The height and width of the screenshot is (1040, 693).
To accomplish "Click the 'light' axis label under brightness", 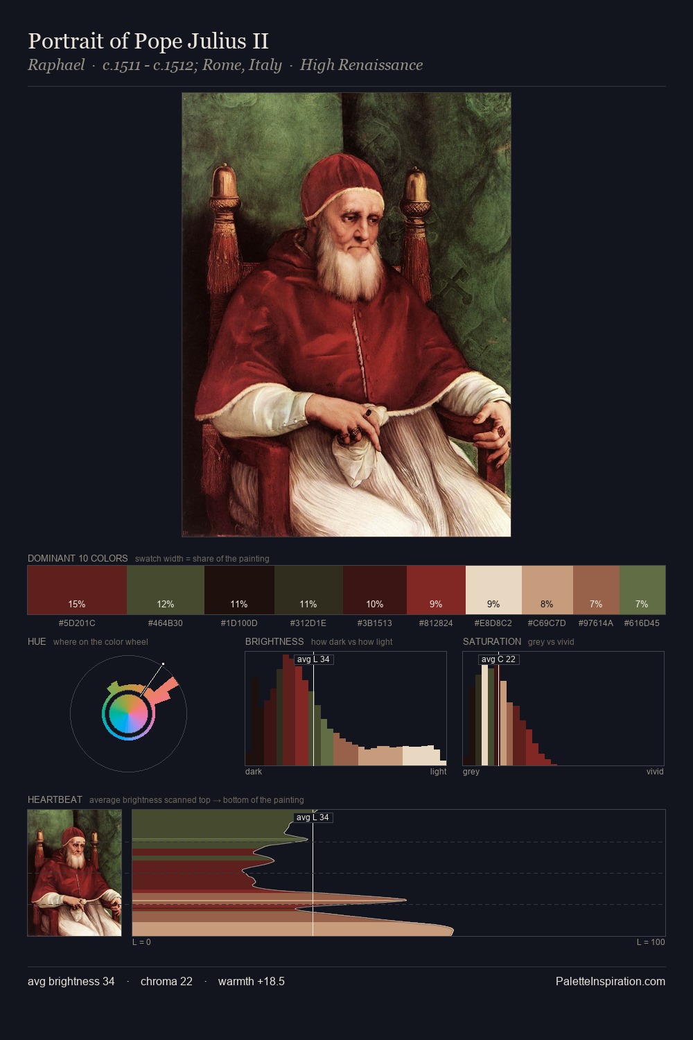I will tap(438, 772).
